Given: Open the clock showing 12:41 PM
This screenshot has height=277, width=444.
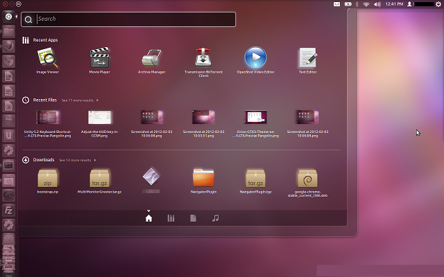Looking at the screenshot, I should (x=394, y=4).
